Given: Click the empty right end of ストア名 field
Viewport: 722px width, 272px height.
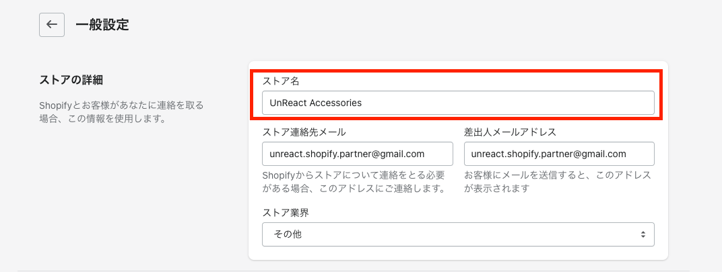Looking at the screenshot, I should click(606, 103).
